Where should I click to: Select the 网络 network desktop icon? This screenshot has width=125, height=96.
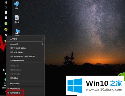click(17, 5)
